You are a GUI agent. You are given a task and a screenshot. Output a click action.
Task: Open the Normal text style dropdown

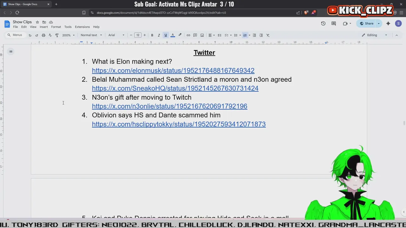pos(91,35)
